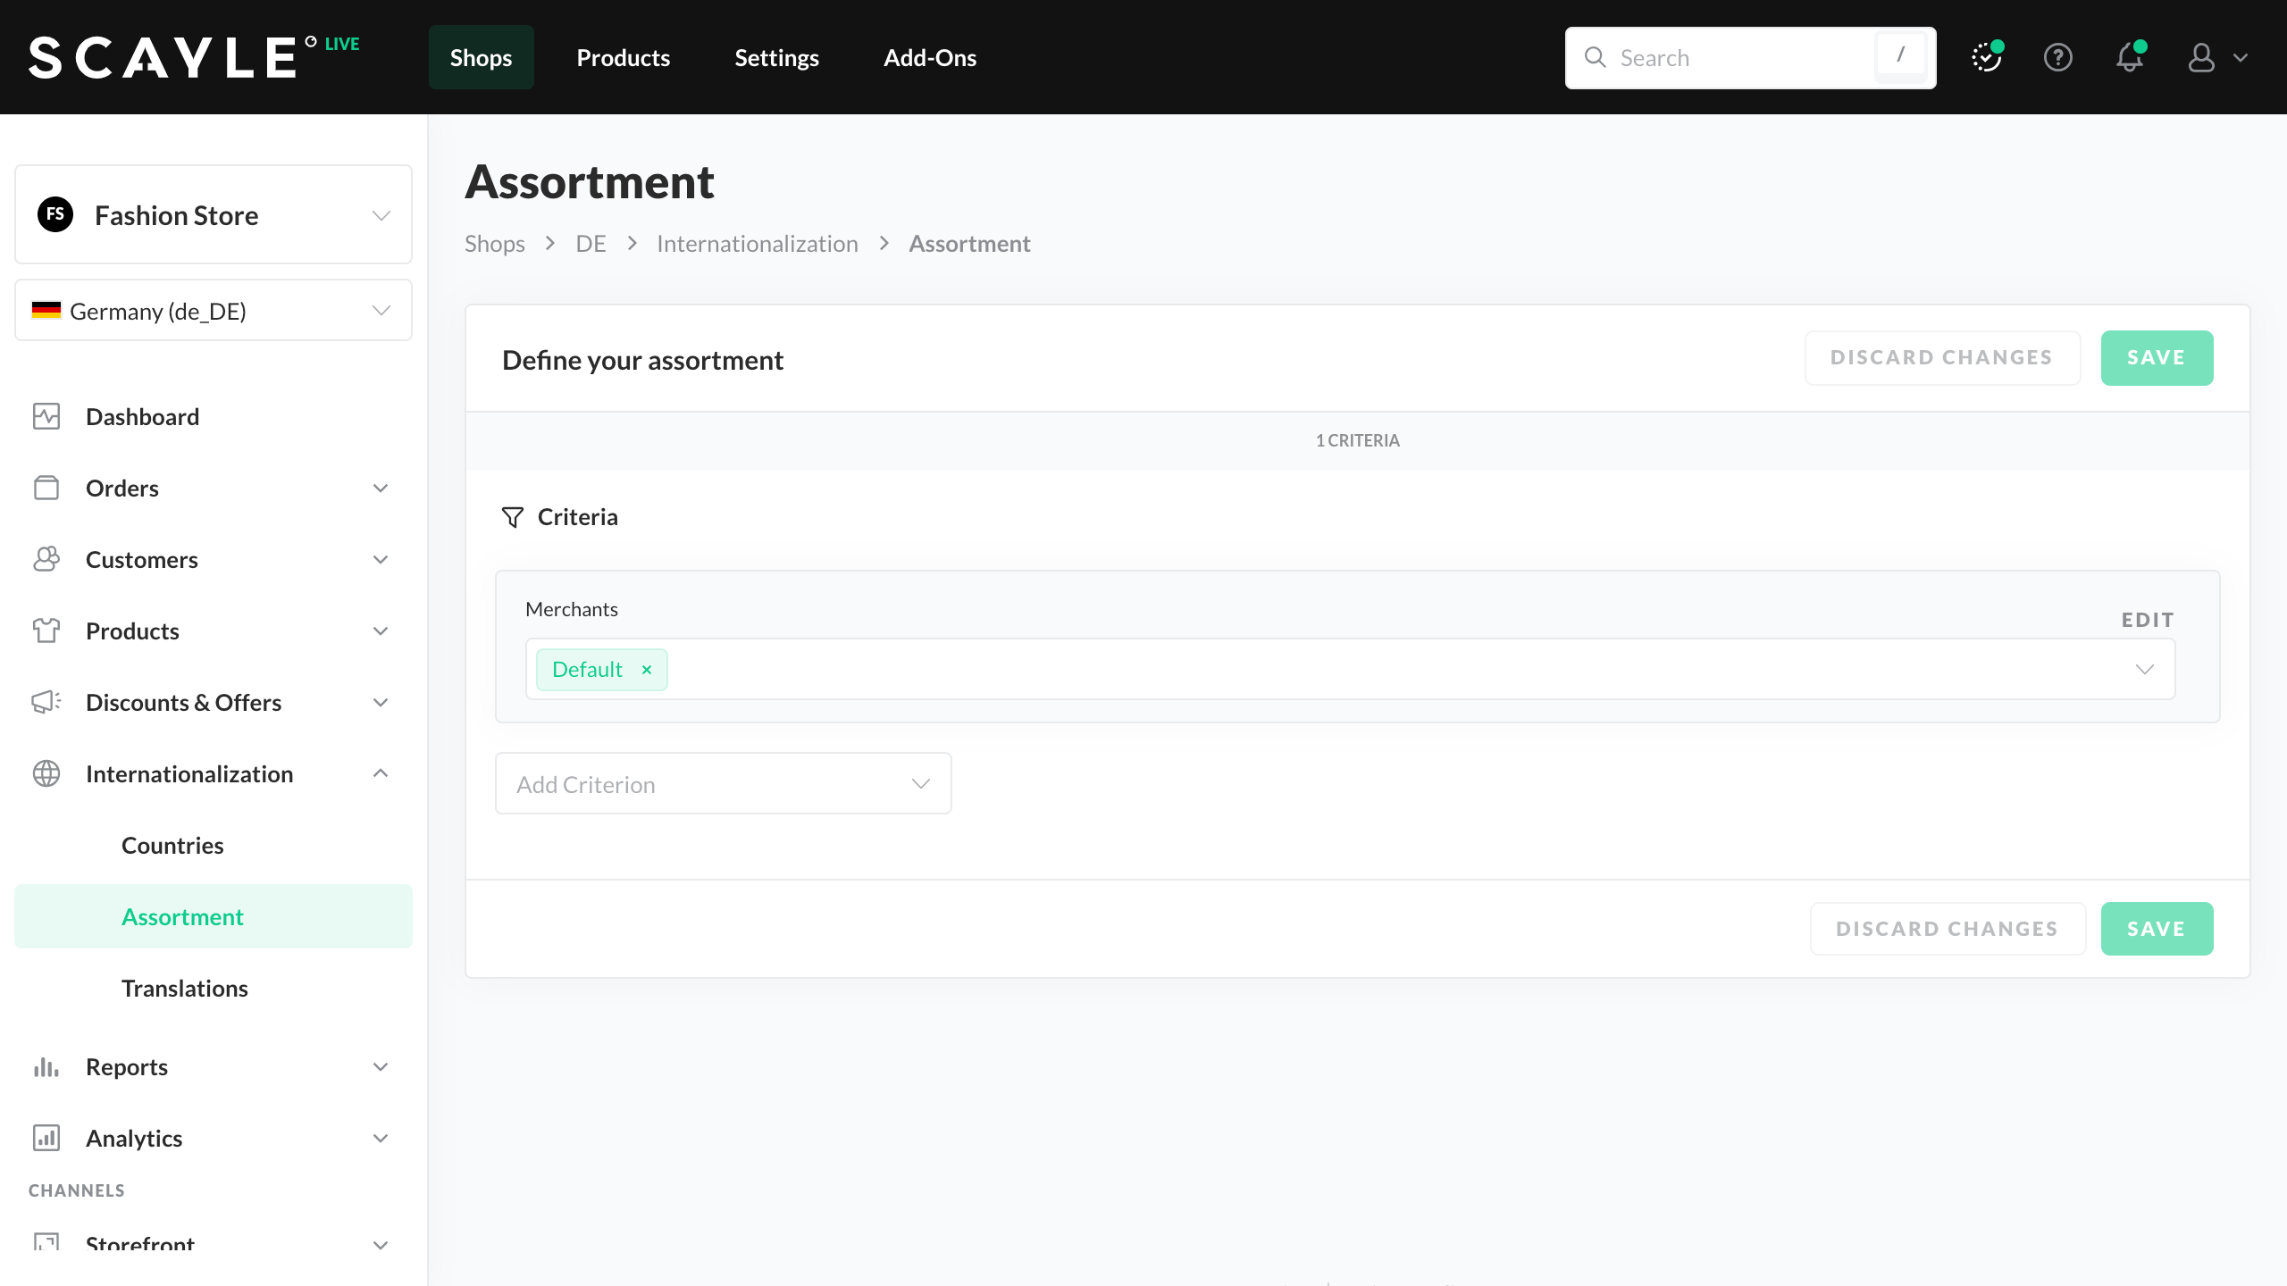Screen dimensions: 2287x1286
Task: Click the notifications bell icon
Action: coord(2130,58)
